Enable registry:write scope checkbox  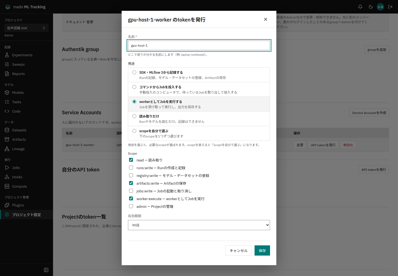click(x=131, y=175)
